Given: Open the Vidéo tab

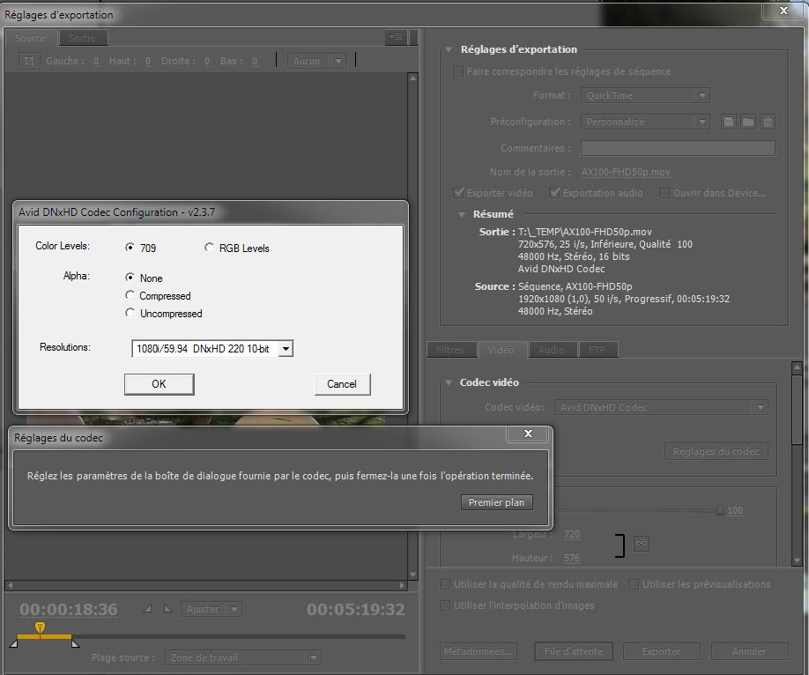Looking at the screenshot, I should 501,350.
